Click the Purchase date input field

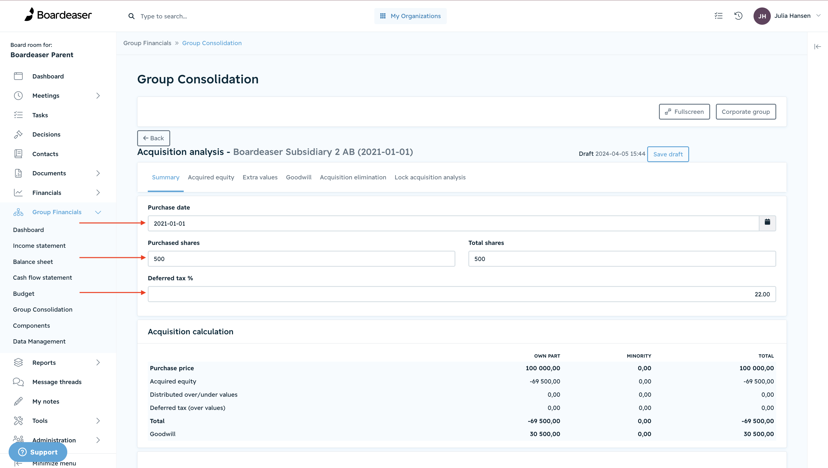click(x=454, y=223)
